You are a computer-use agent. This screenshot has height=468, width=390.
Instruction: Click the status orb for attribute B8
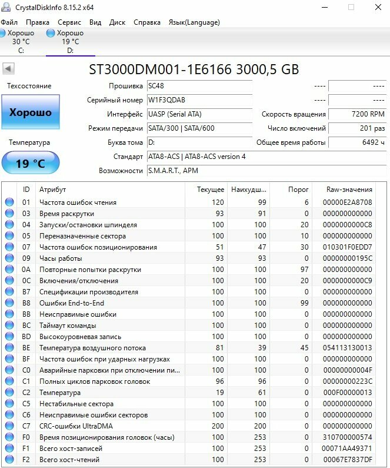pos(9,303)
